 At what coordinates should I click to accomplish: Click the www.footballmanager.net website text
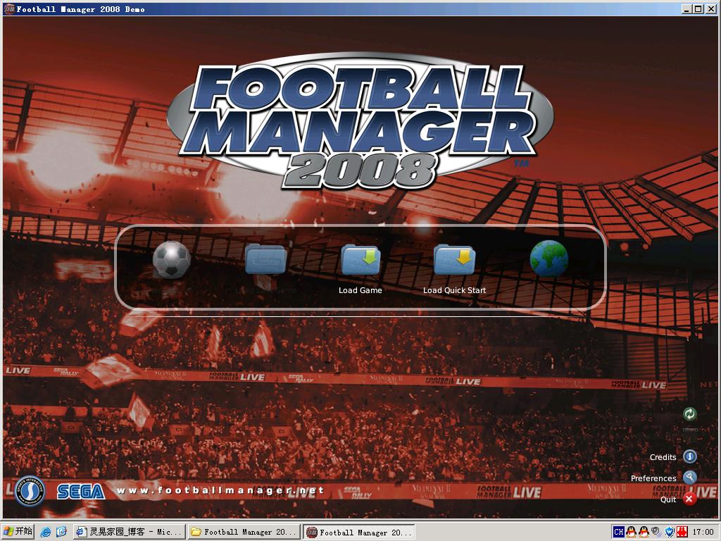coord(220,490)
